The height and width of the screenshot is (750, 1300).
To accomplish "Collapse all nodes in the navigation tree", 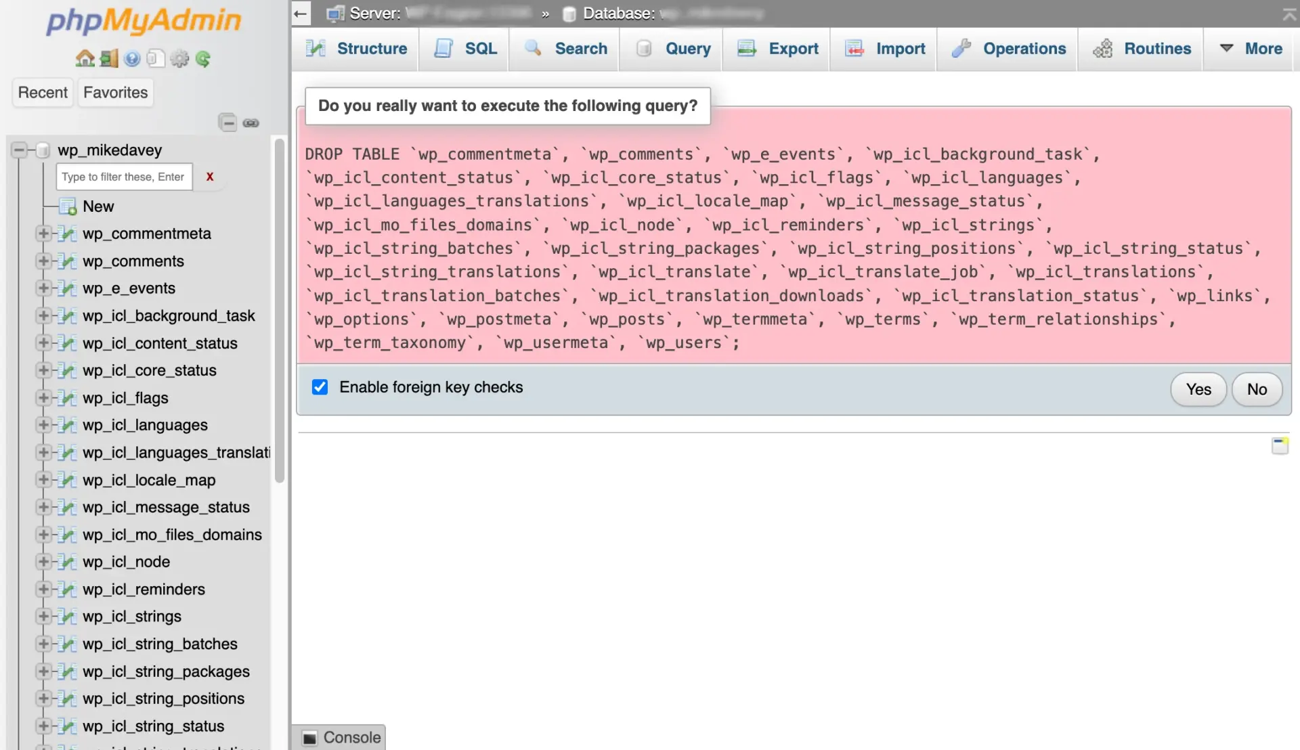I will [x=228, y=123].
